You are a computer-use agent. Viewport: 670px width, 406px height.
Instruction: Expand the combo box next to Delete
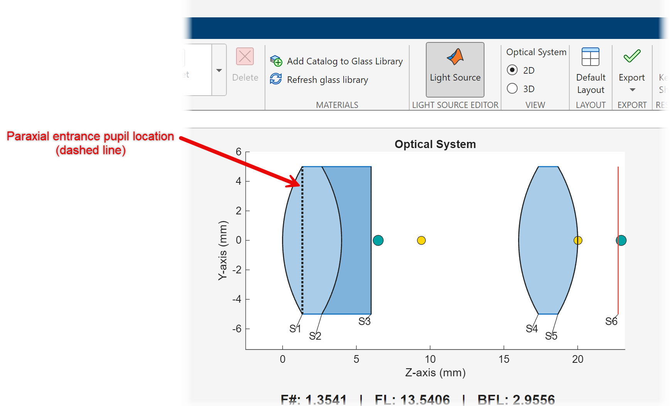(x=219, y=71)
